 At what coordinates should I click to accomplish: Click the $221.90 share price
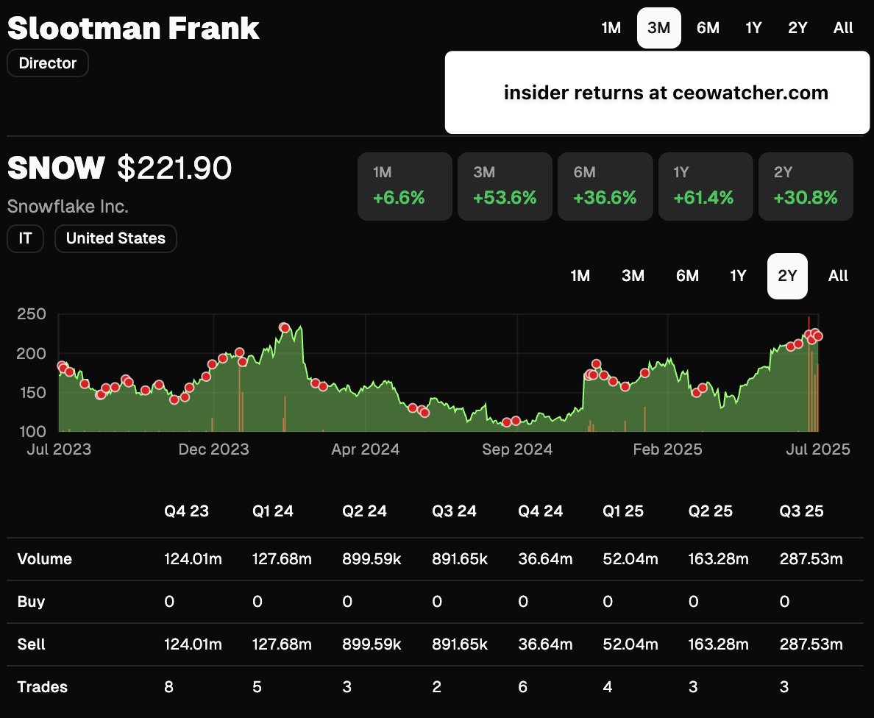174,167
